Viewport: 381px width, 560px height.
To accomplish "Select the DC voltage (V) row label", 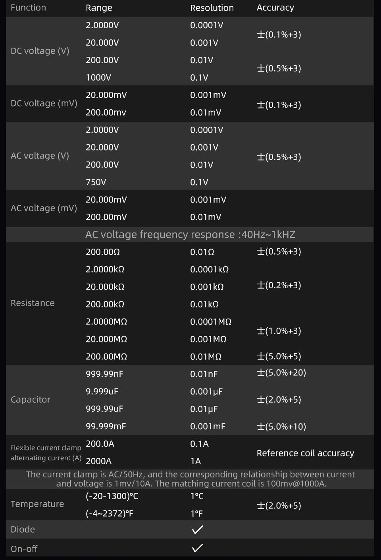I will point(40,51).
